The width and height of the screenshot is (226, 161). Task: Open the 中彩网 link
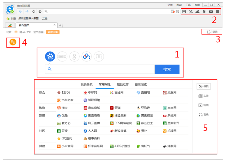(x=90, y=92)
